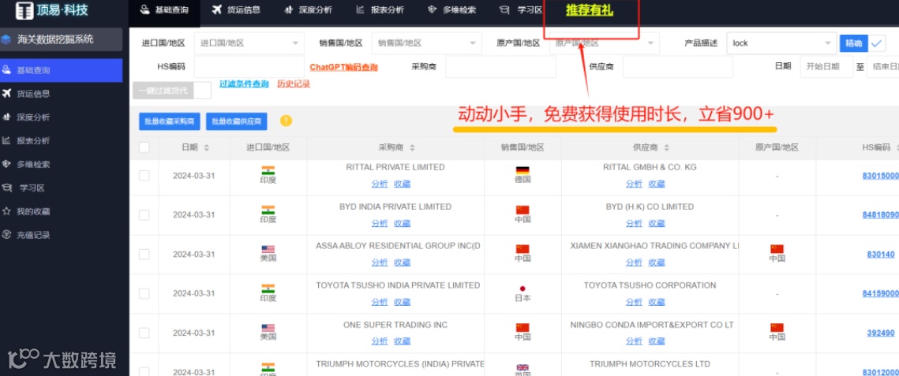This screenshot has width=899, height=376.
Task: Click the 开始日期 date field
Action: [826, 67]
